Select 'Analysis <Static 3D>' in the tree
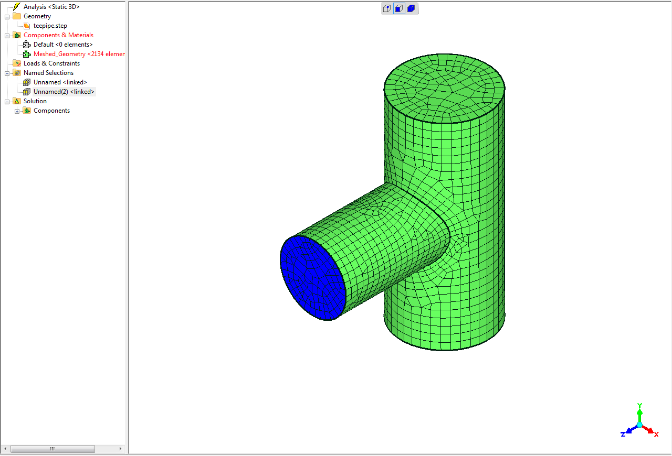672x456 pixels. coord(51,7)
